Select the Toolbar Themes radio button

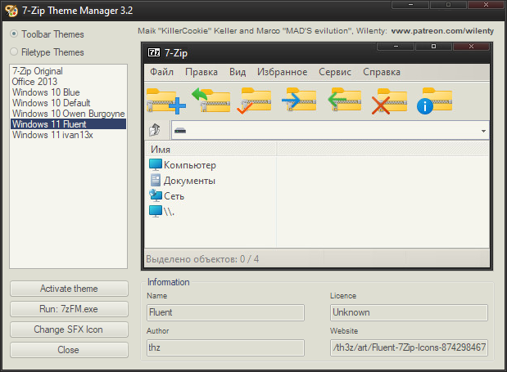point(14,34)
